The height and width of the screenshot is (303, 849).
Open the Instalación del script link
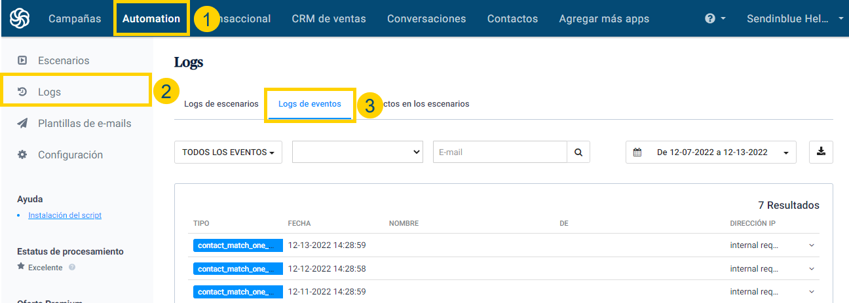[x=65, y=215]
